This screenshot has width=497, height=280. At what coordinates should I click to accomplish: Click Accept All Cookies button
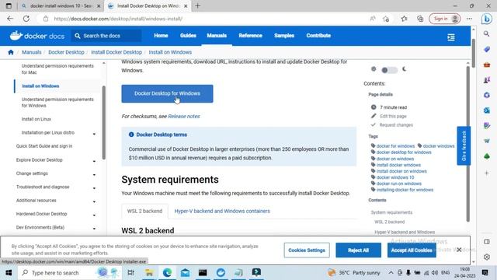[412, 250]
